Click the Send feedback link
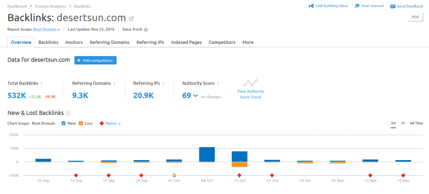429x194 pixels. click(x=410, y=6)
